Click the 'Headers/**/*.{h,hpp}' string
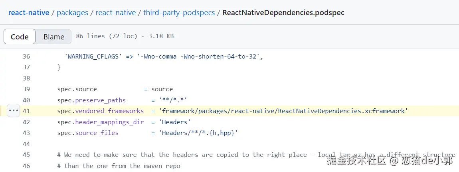 [198, 133]
